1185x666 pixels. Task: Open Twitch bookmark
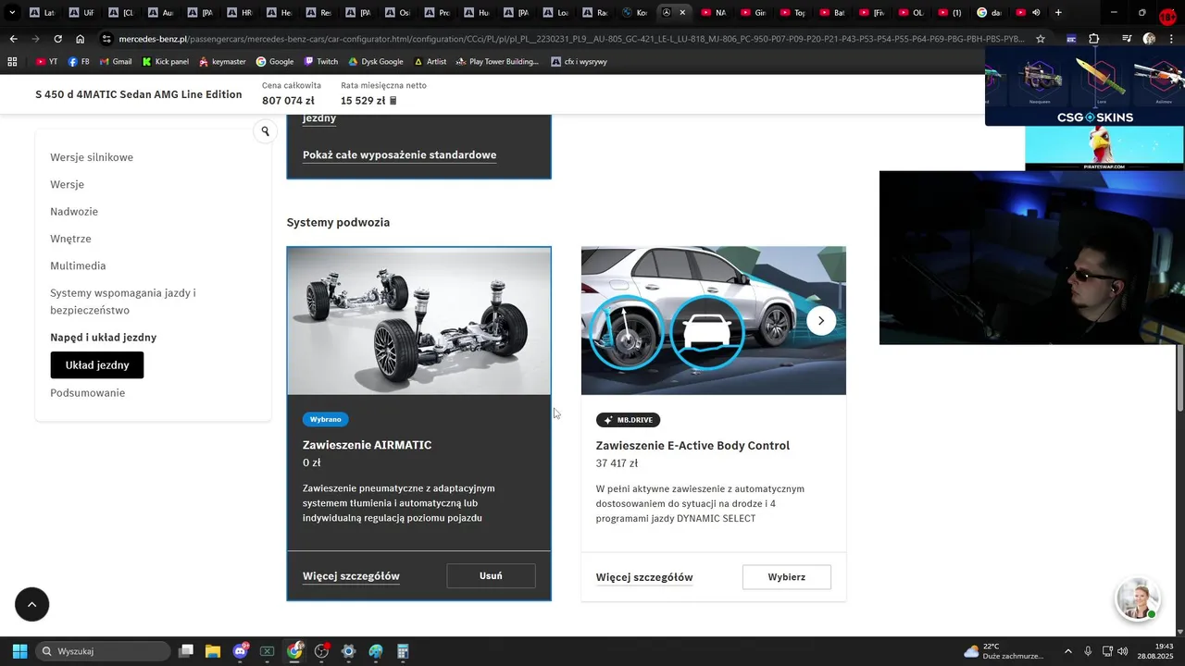[x=321, y=62]
